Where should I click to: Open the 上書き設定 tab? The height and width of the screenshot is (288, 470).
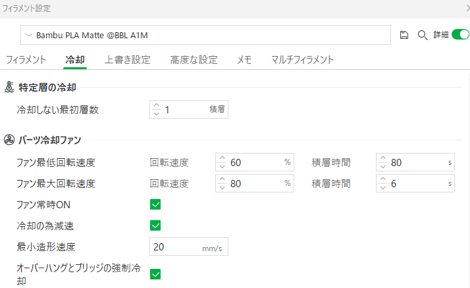pos(128,60)
